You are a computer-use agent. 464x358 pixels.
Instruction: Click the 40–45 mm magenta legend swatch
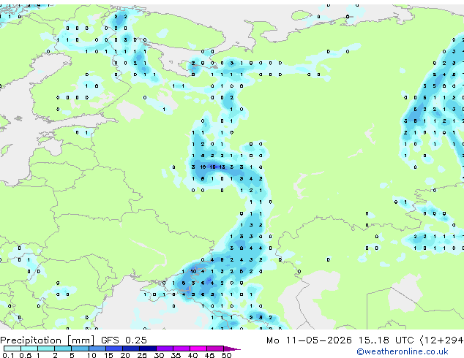(x=198, y=349)
